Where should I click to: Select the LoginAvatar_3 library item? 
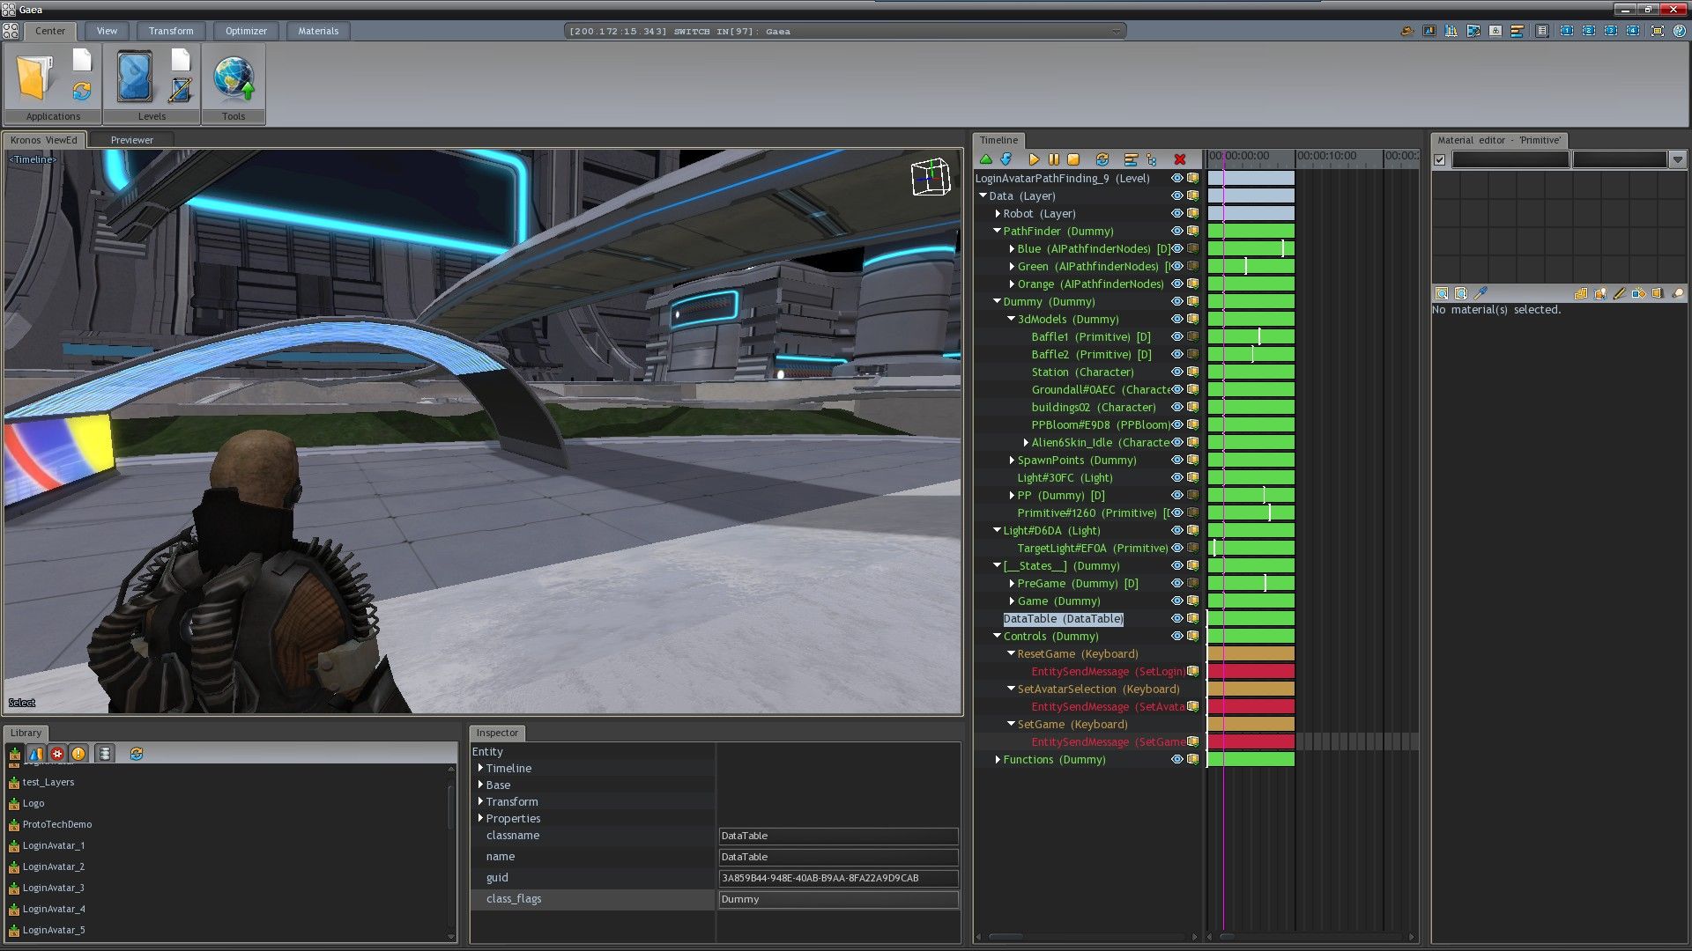pos(53,888)
